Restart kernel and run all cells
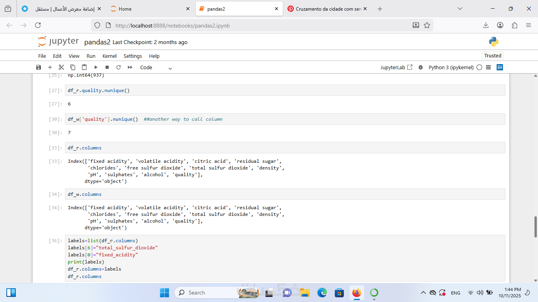The image size is (538, 302). pyautogui.click(x=130, y=67)
